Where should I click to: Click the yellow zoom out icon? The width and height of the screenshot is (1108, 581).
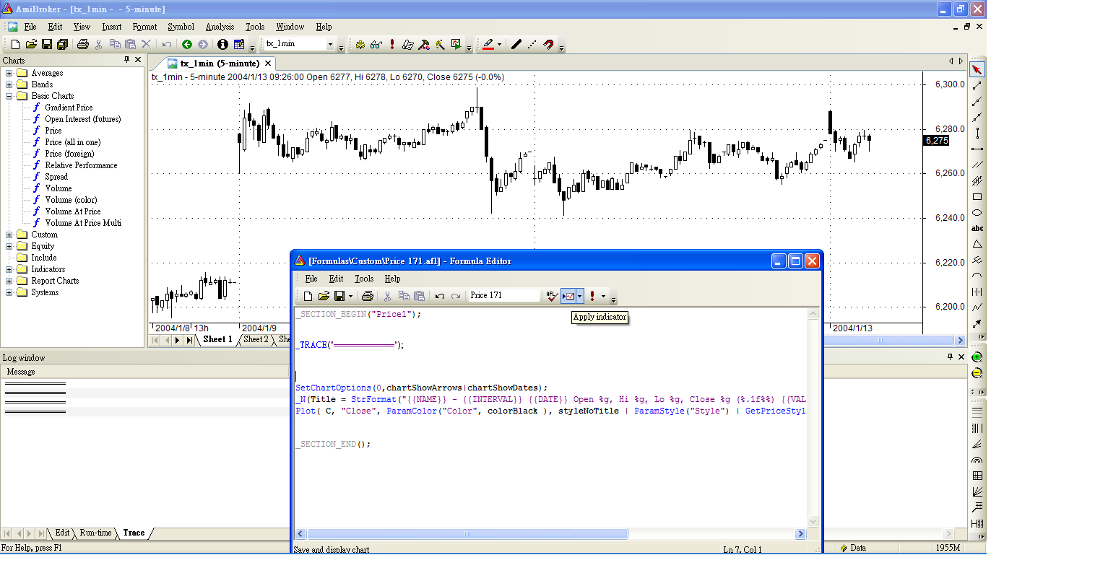point(977,373)
